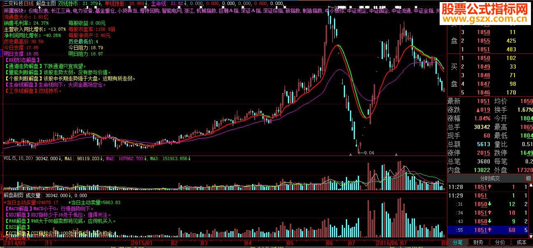
Task: Click the buy level price 1849
Action: coord(483,67)
